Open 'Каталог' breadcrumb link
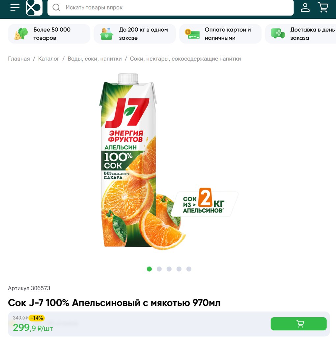This screenshot has width=336, height=337. (x=49, y=59)
